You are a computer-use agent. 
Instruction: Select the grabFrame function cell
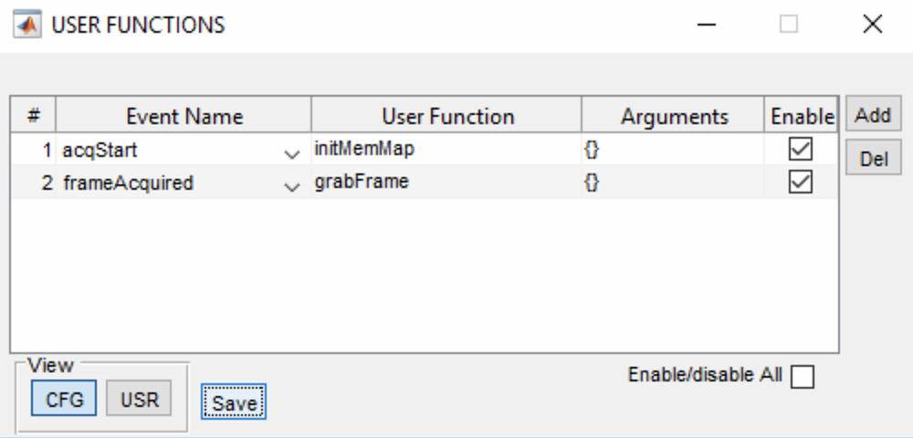click(x=446, y=182)
